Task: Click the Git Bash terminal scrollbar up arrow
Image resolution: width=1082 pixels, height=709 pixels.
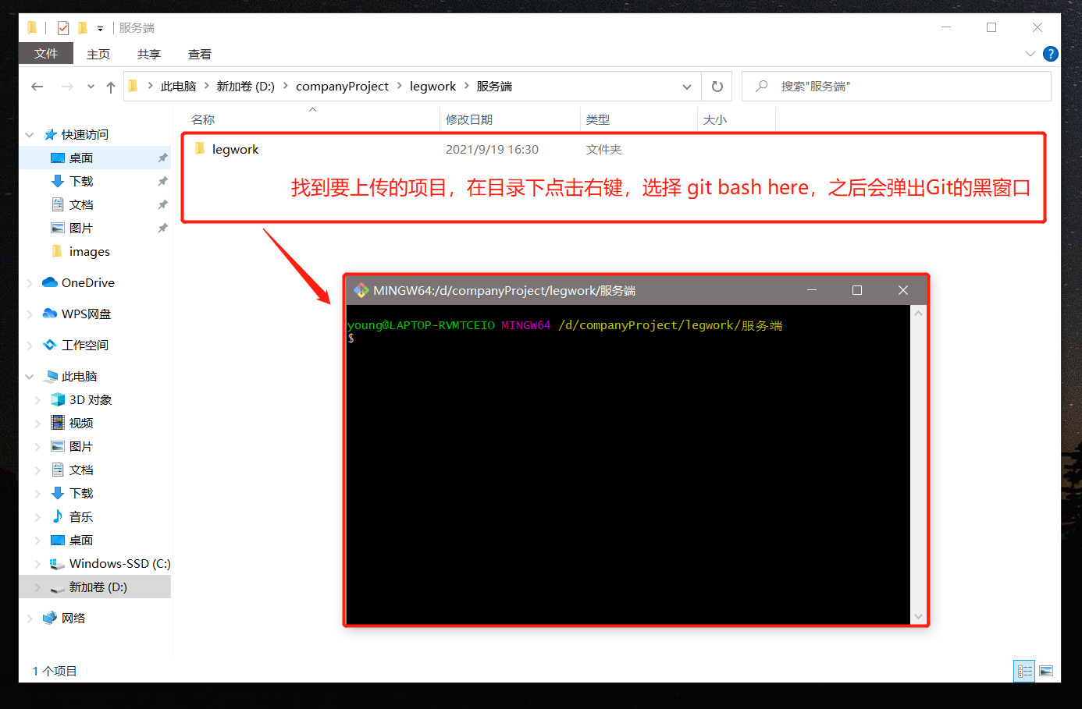Action: [x=918, y=314]
